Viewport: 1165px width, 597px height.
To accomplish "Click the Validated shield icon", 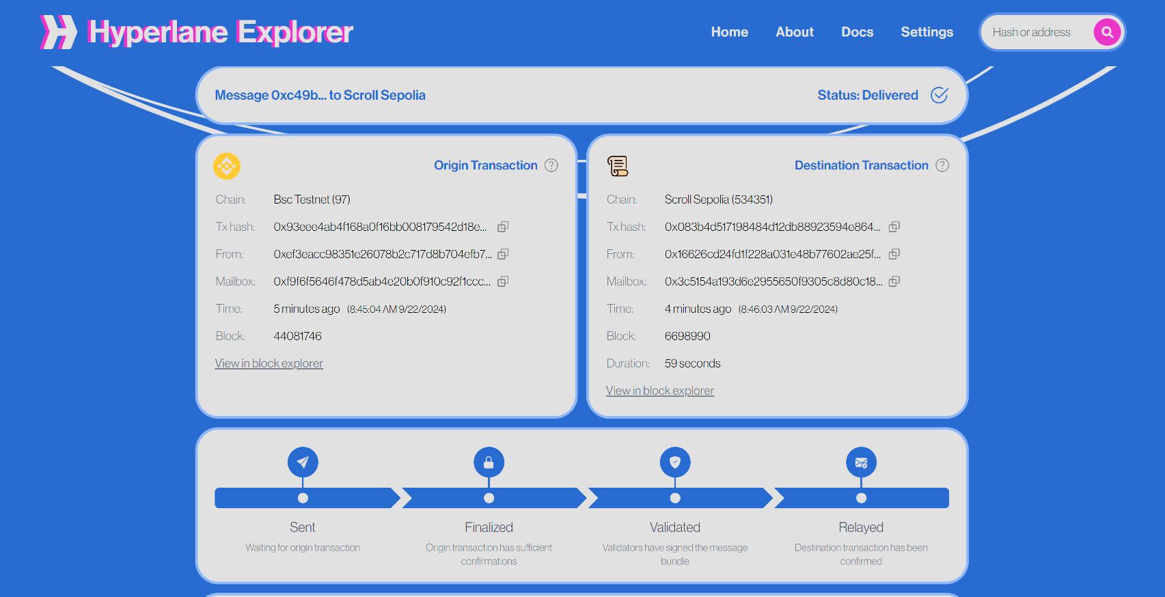I will [x=675, y=462].
